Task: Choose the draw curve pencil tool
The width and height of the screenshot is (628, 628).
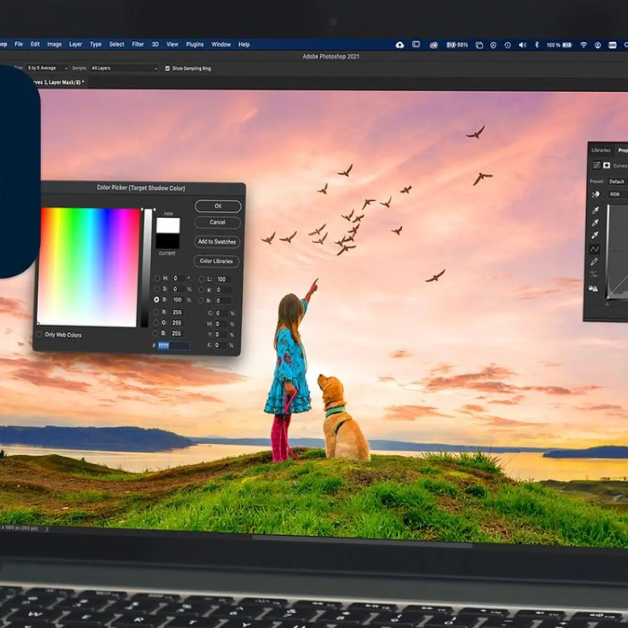Action: (x=594, y=262)
